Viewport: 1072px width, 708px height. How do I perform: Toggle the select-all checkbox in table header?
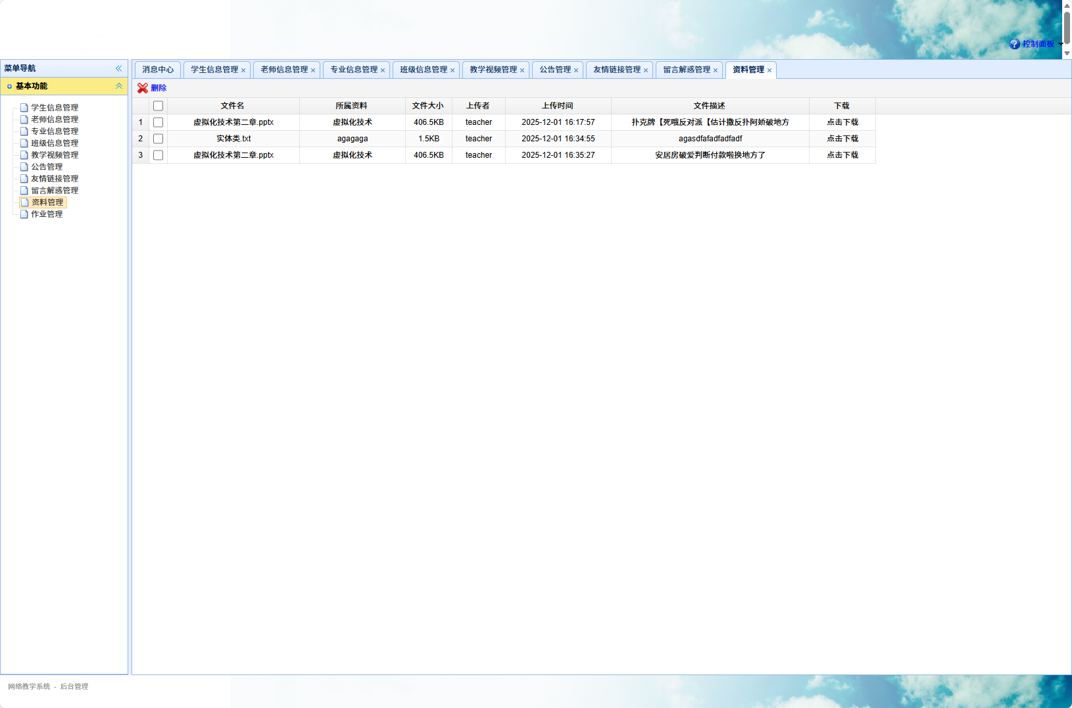[x=158, y=106]
